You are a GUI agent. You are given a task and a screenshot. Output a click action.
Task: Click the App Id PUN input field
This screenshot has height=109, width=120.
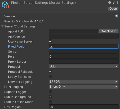pyautogui.click(x=73, y=31)
